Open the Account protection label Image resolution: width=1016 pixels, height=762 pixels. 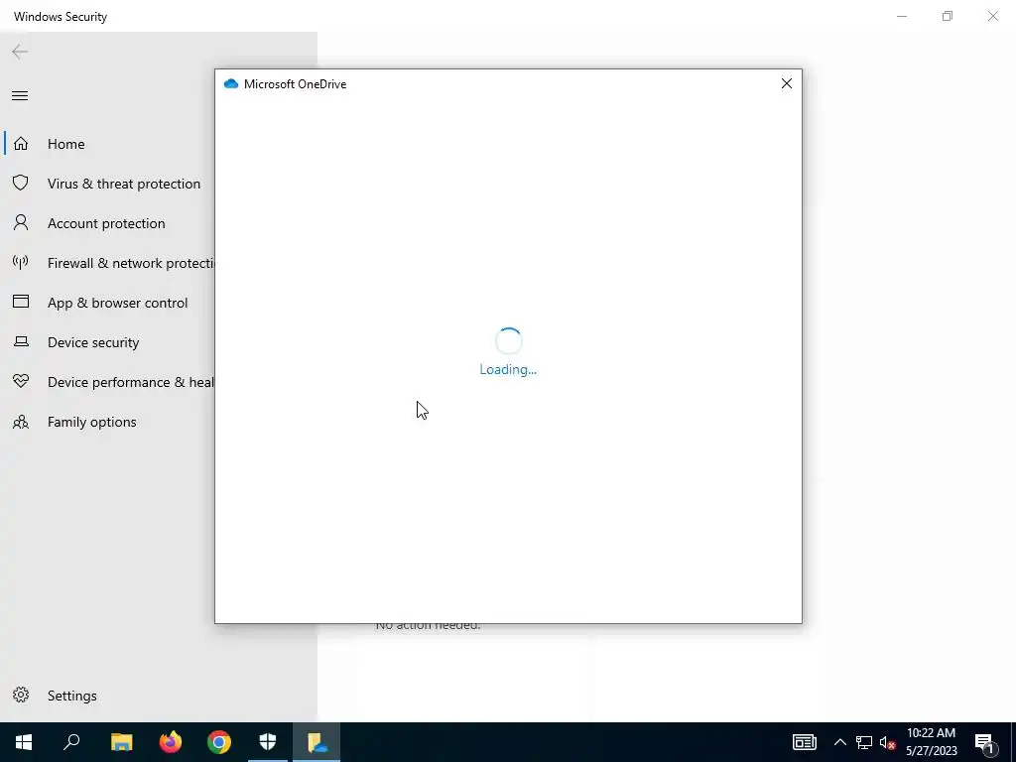106,223
